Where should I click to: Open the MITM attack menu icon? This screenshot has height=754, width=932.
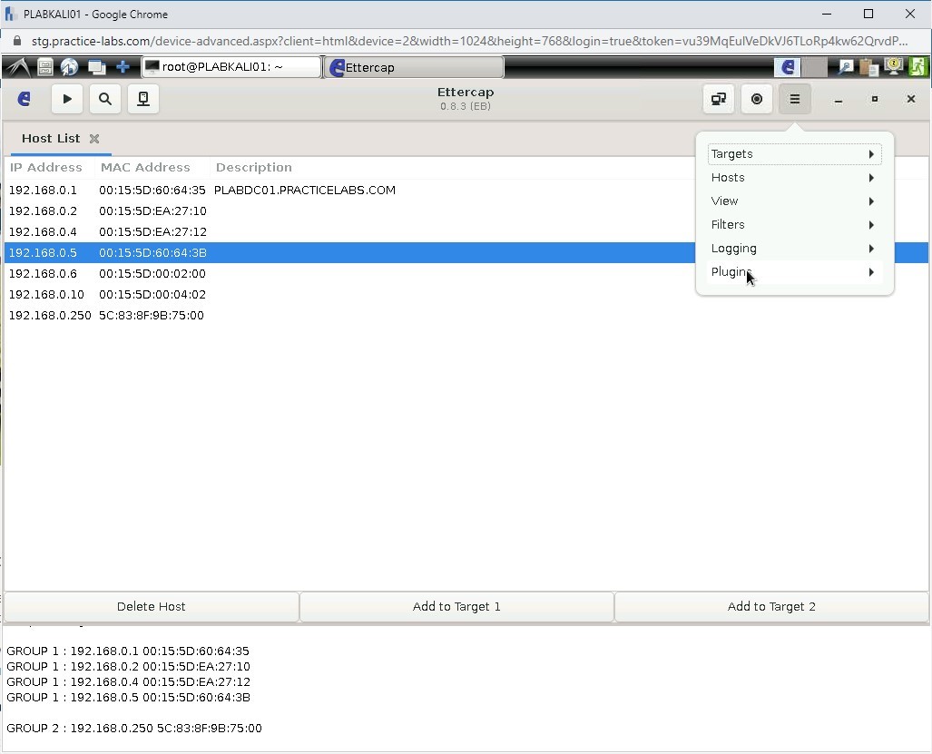tap(718, 99)
